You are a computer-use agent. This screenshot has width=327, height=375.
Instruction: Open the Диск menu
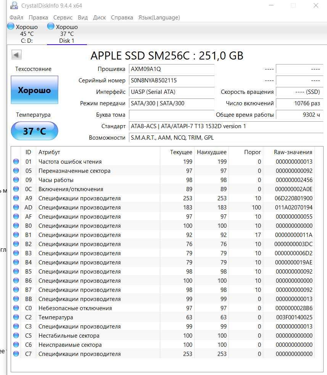(x=99, y=18)
